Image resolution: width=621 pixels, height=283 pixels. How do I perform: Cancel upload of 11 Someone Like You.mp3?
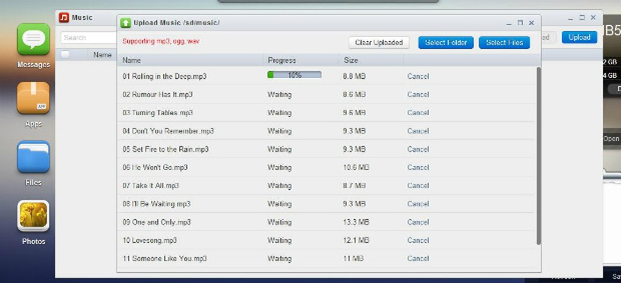point(418,258)
